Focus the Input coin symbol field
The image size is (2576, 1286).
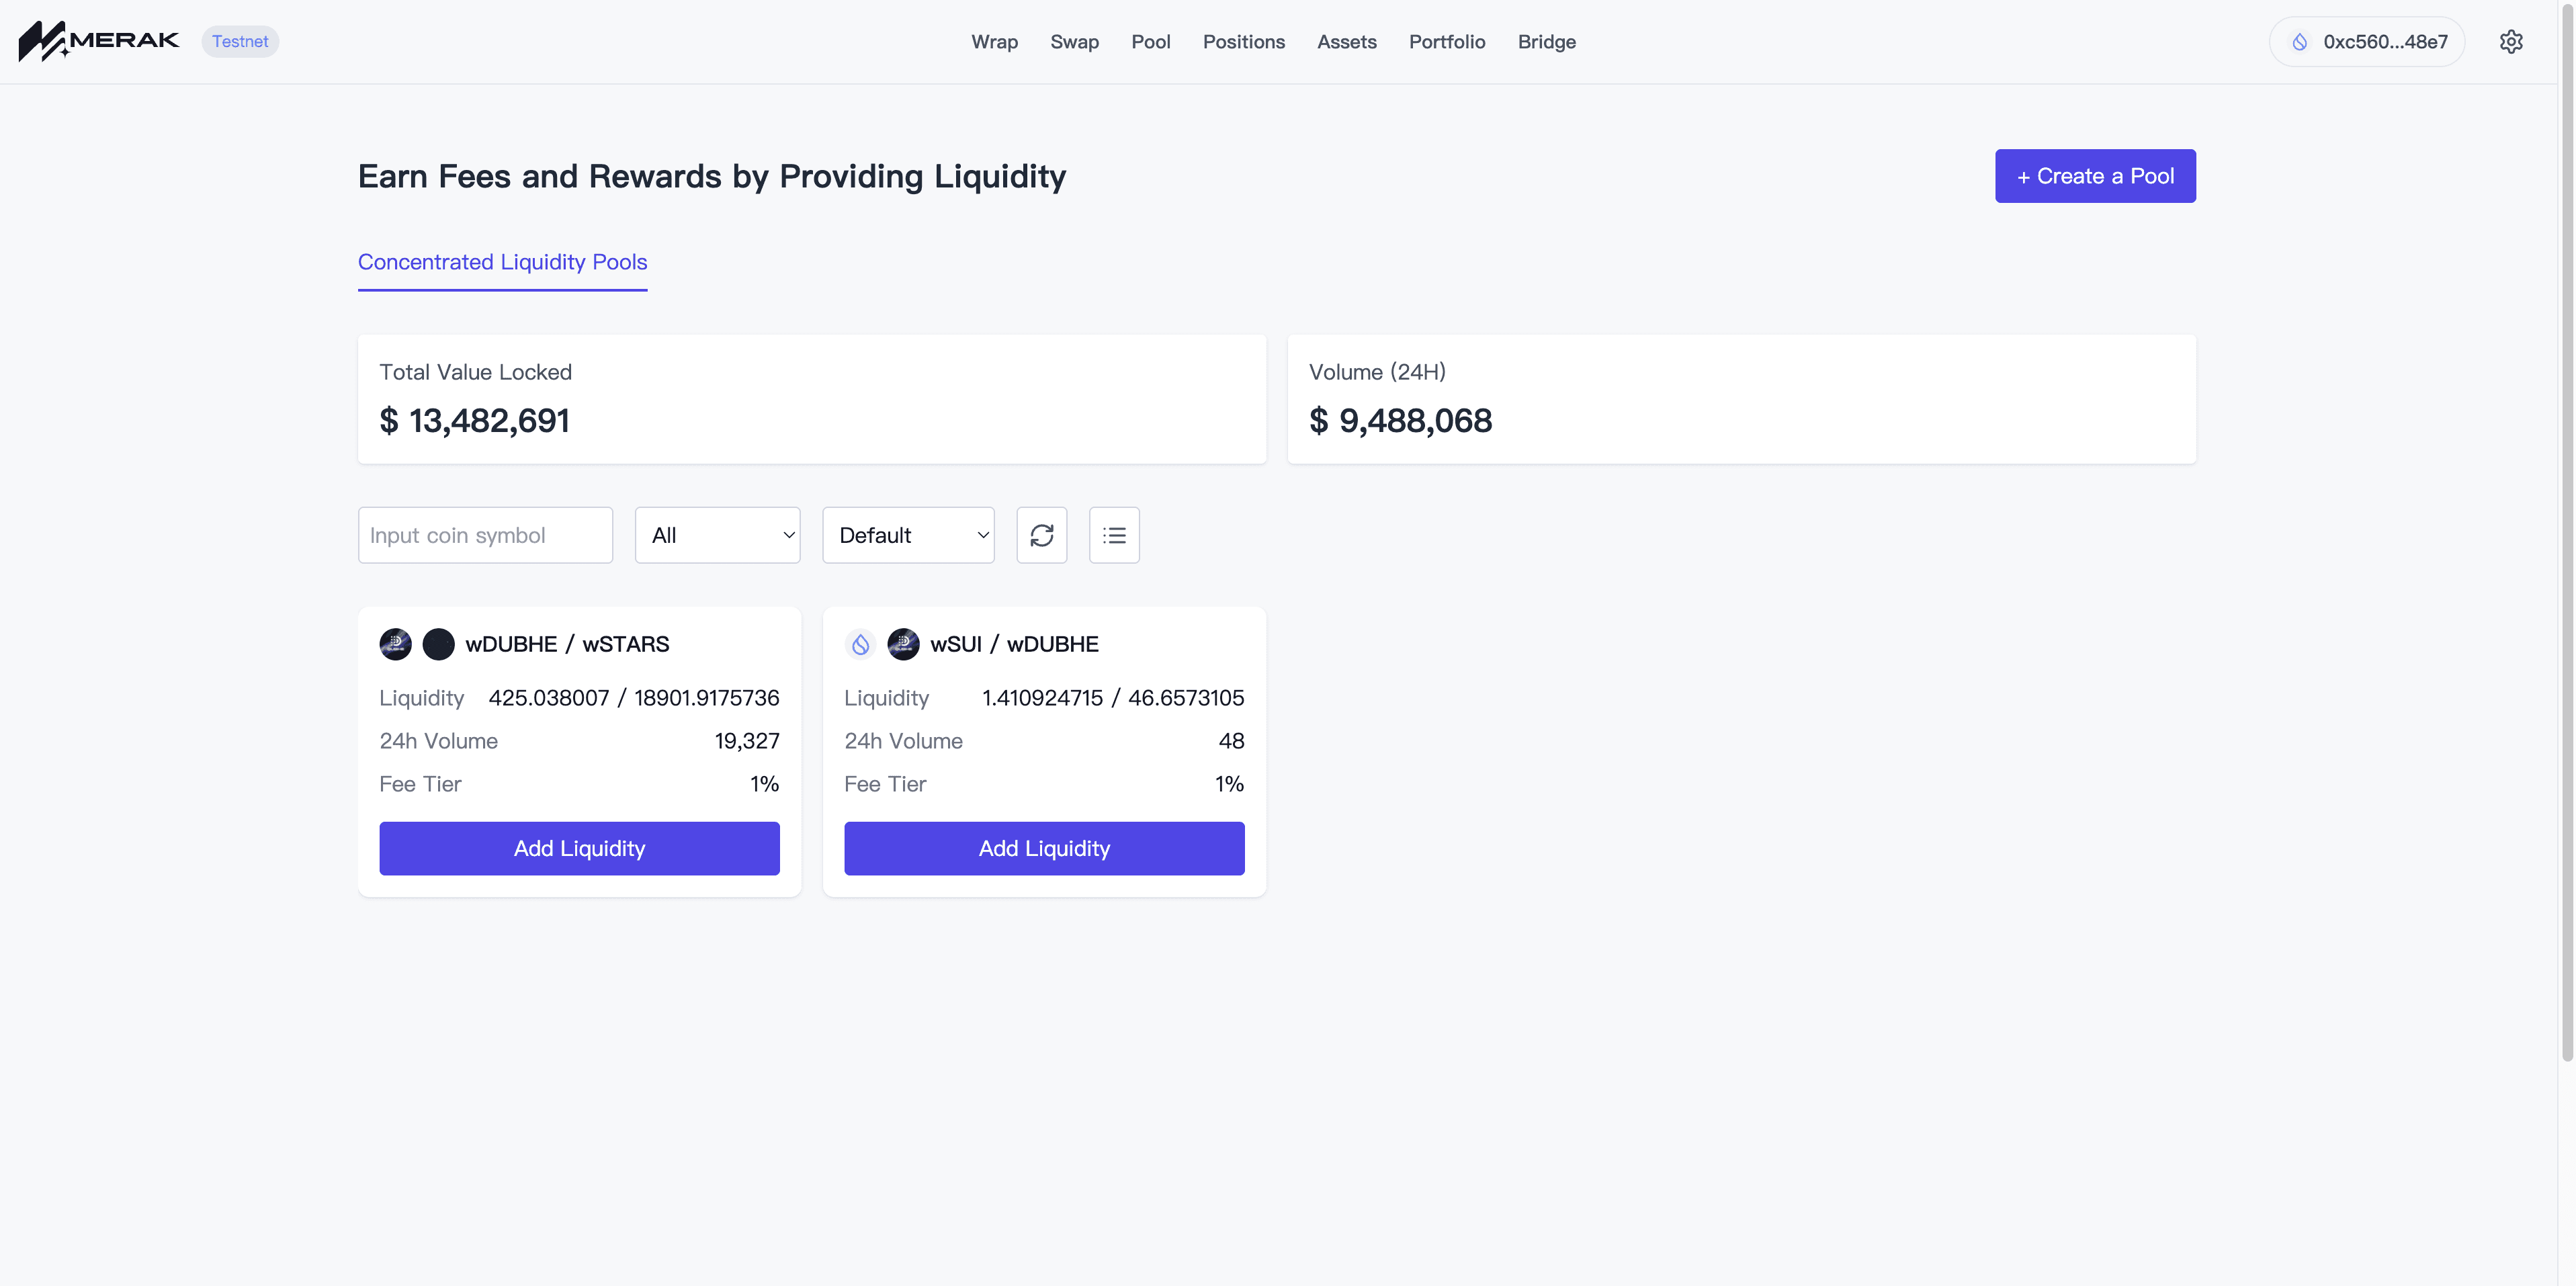pyautogui.click(x=485, y=535)
